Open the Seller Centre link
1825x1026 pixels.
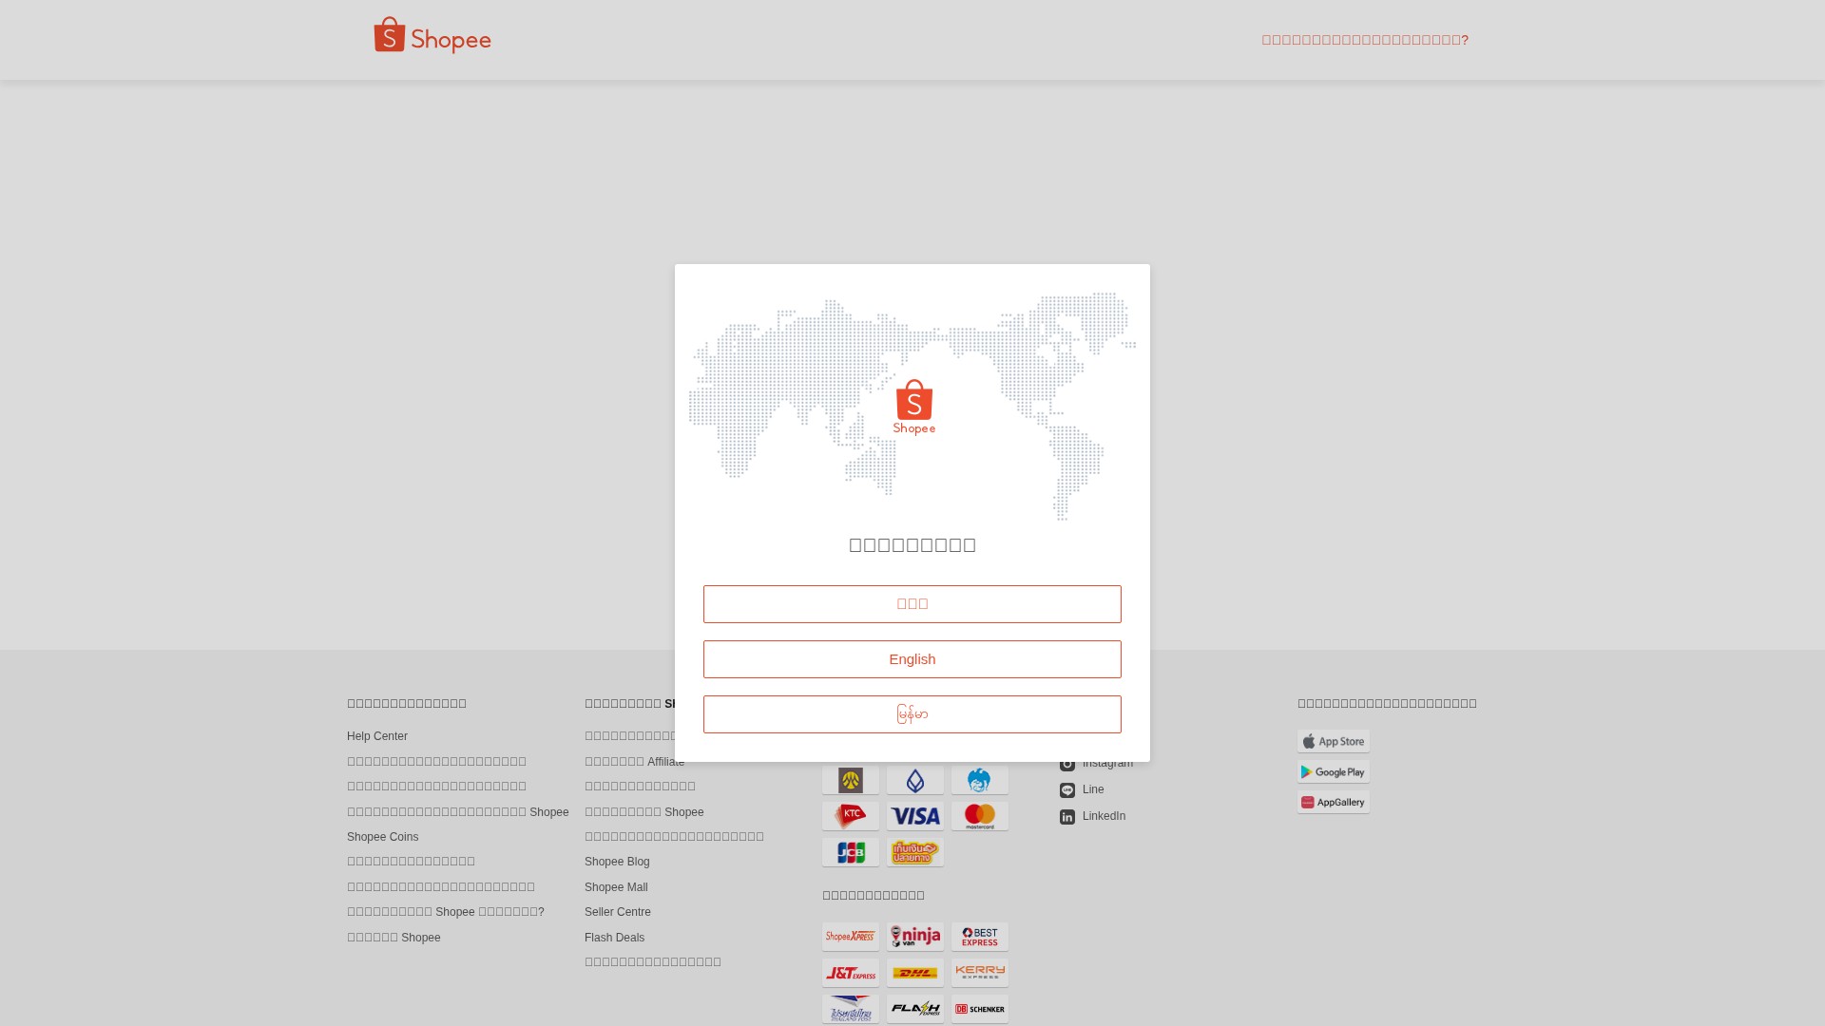coord(618,912)
